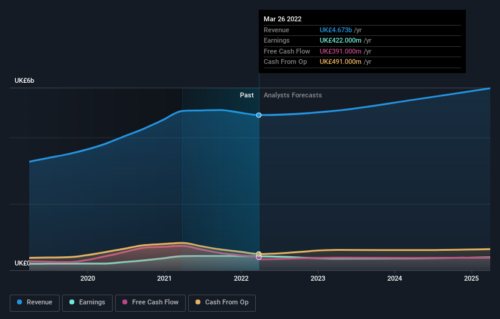Click the pink Free Cash Flow data point
The height and width of the screenshot is (319, 500).
(x=259, y=258)
